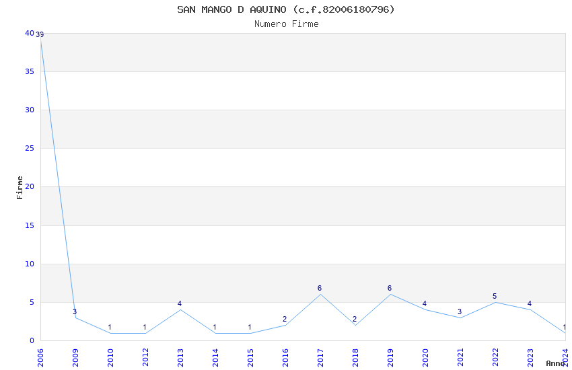Select the 2015 year label
The image size is (572, 370).
point(250,358)
